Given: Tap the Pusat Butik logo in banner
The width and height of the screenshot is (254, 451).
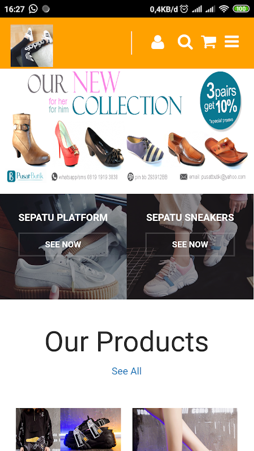Looking at the screenshot, I should 25,176.
